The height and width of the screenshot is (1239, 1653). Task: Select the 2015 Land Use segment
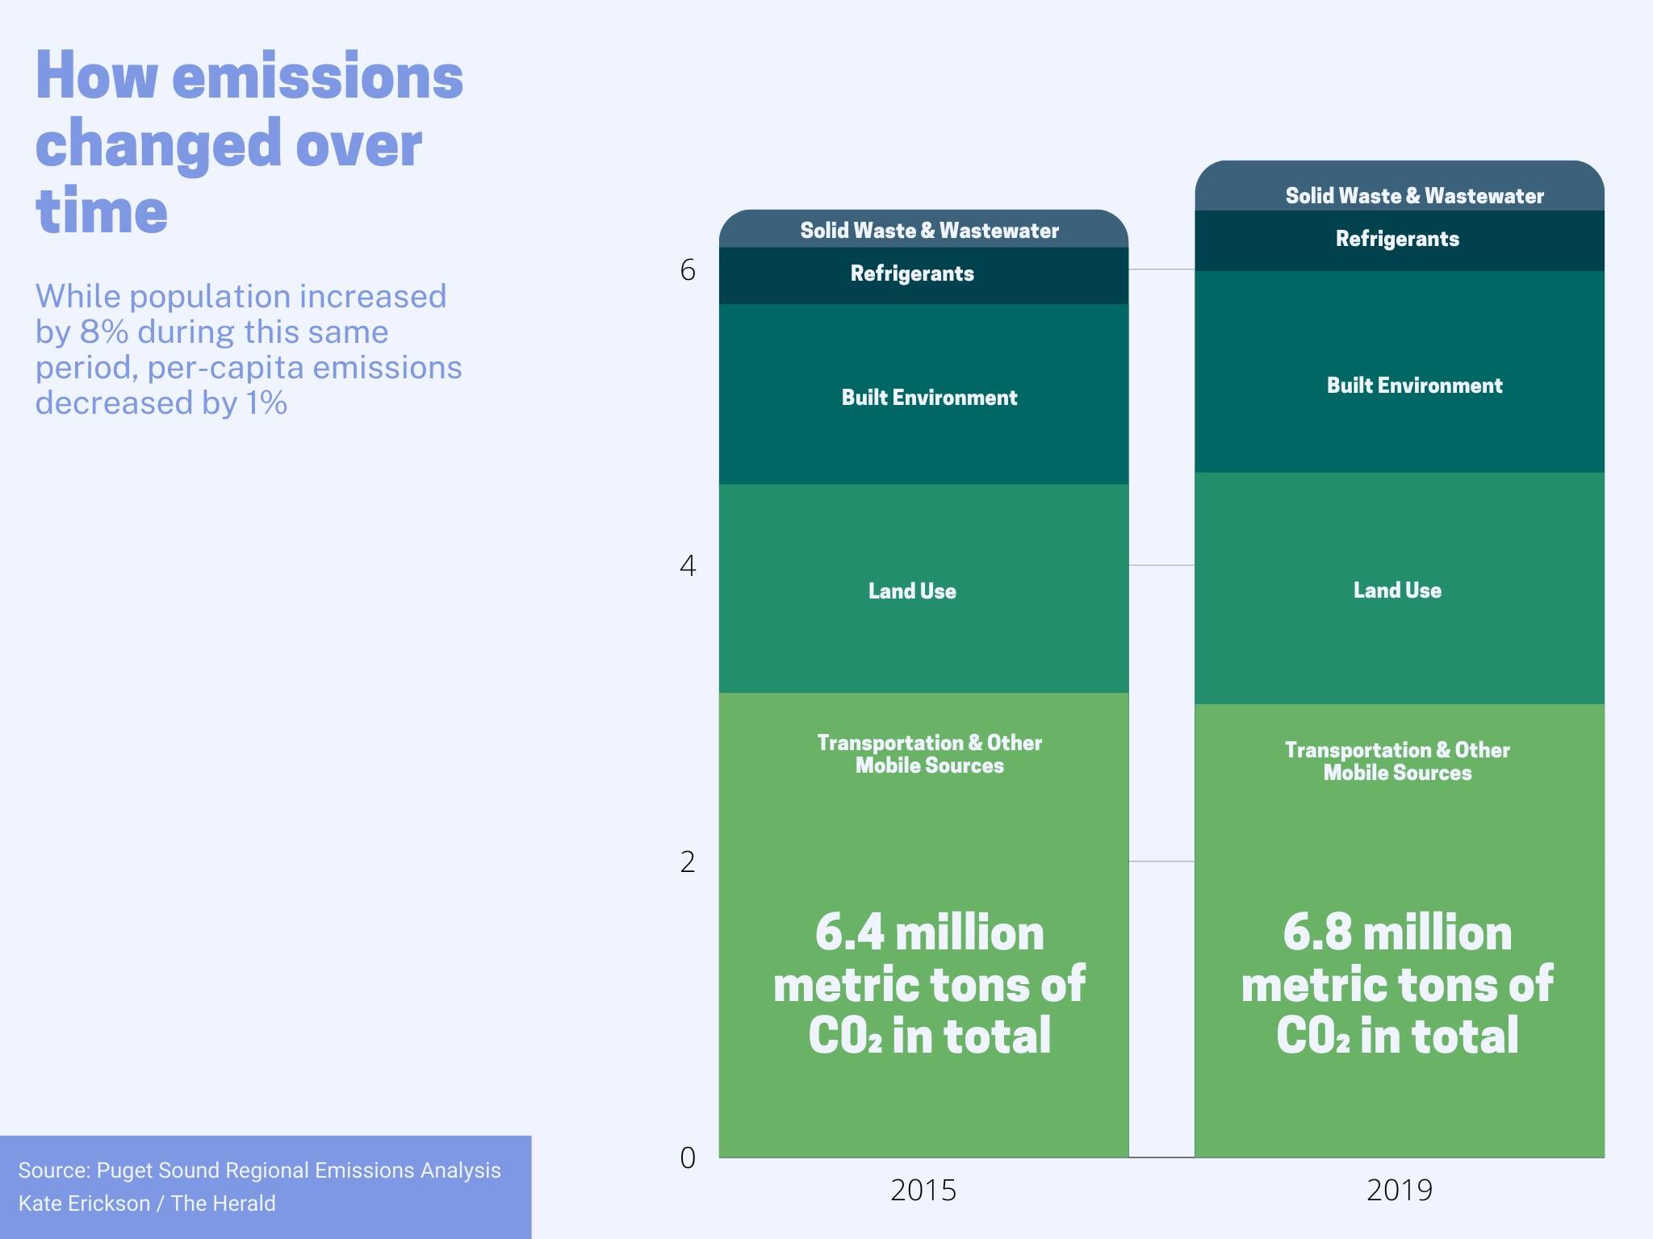[x=912, y=591]
